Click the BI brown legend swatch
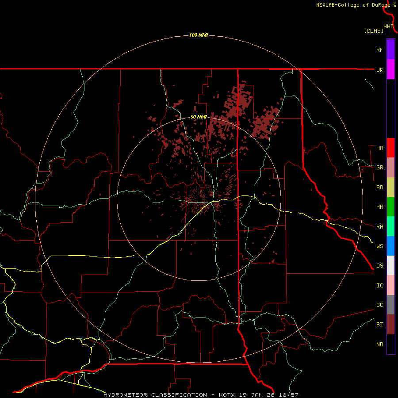 tap(390, 325)
